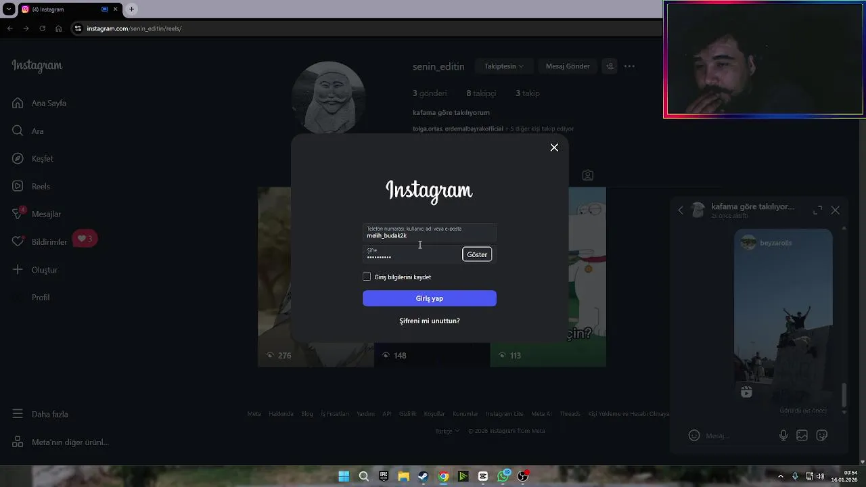Open the Windows Start menu
The image size is (866, 487).
click(344, 476)
